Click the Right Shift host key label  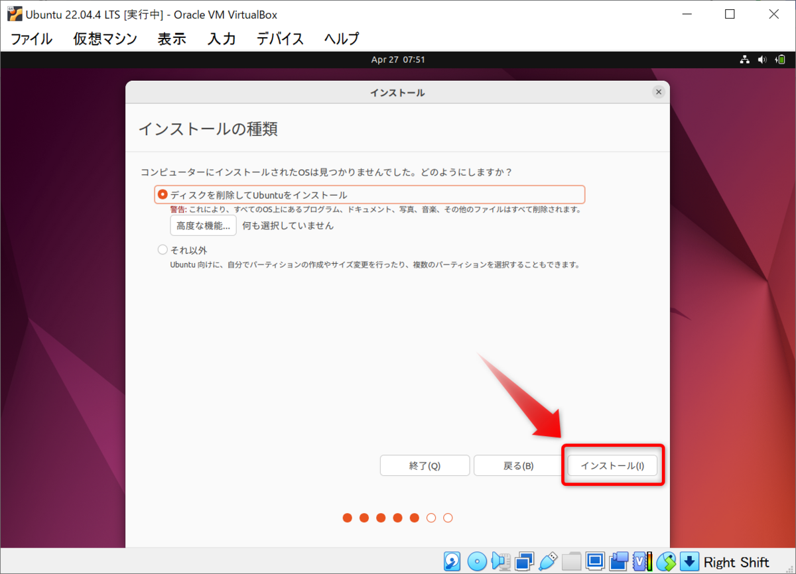pyautogui.click(x=736, y=562)
